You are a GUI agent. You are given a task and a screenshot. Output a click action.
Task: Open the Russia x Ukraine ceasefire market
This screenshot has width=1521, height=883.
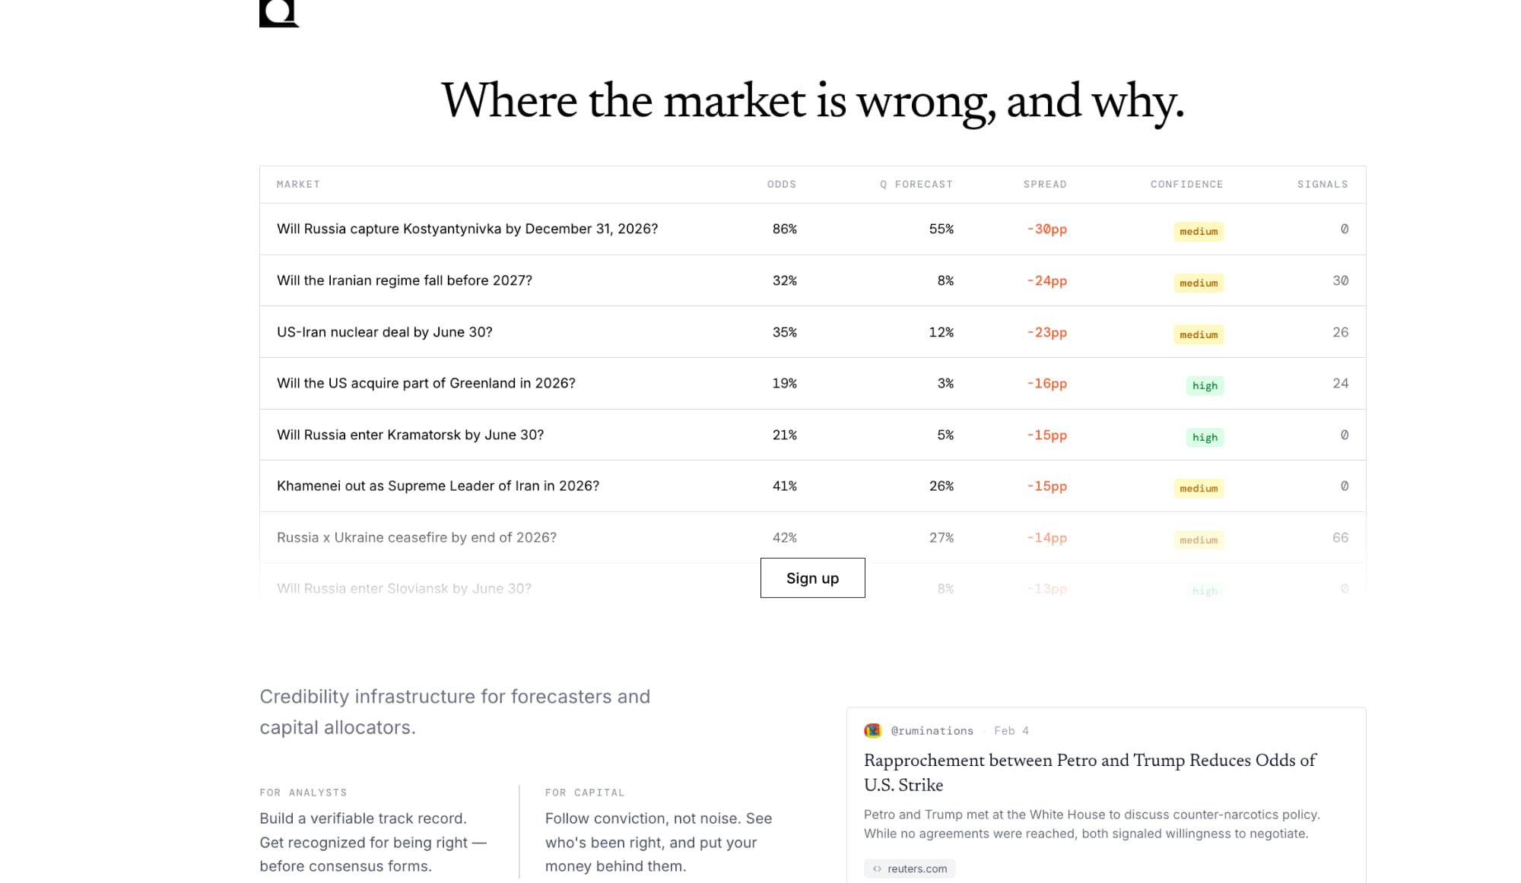416,537
